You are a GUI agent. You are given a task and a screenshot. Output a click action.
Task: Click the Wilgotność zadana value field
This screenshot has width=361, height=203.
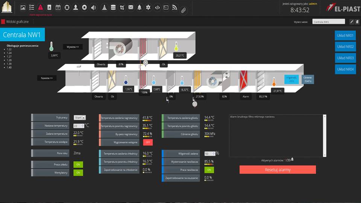coord(209,153)
